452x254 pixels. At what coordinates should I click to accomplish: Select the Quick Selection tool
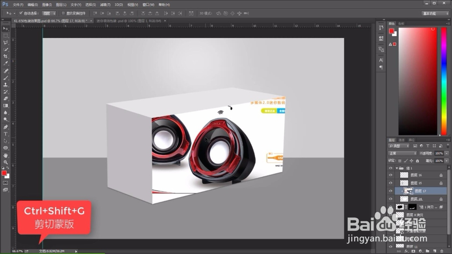tap(5, 50)
